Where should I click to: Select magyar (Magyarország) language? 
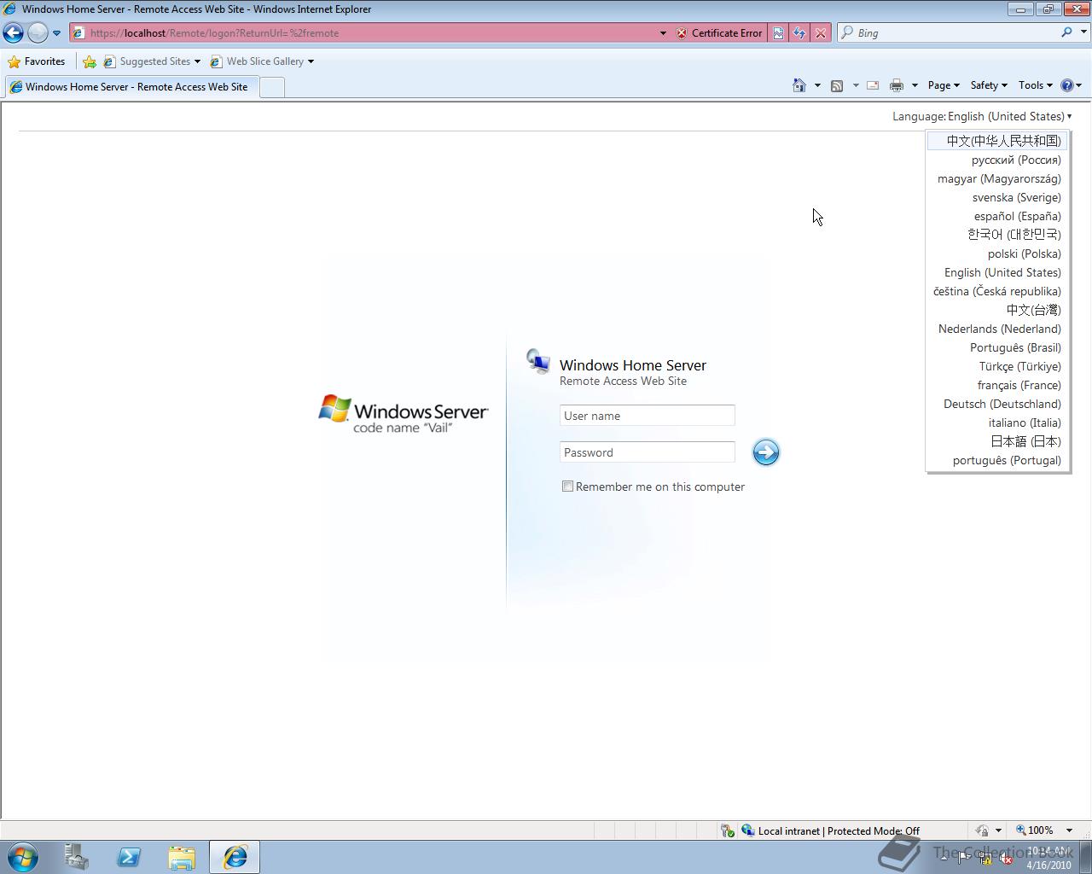tap(997, 178)
